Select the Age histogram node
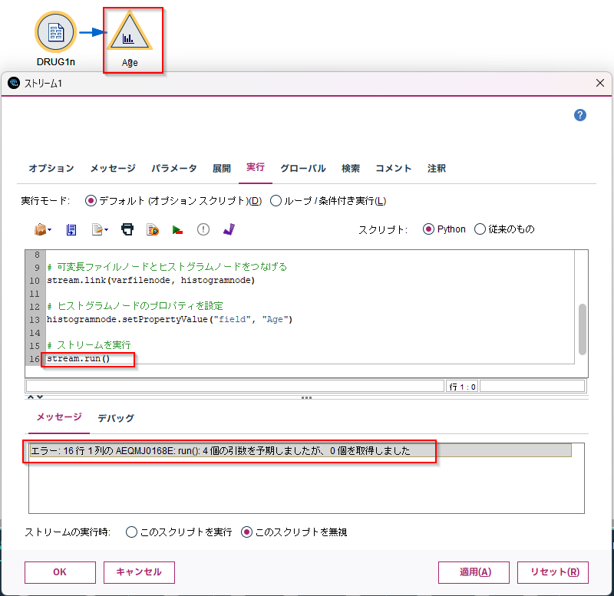This screenshot has width=614, height=596. point(130,31)
